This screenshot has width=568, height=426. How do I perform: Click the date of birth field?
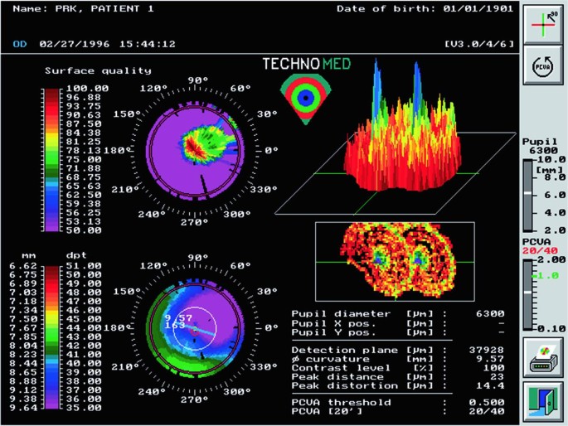coord(425,8)
